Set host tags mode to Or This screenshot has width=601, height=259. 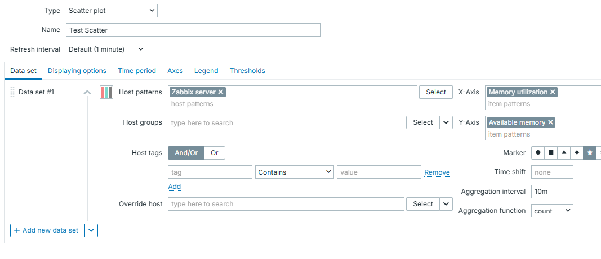point(215,153)
